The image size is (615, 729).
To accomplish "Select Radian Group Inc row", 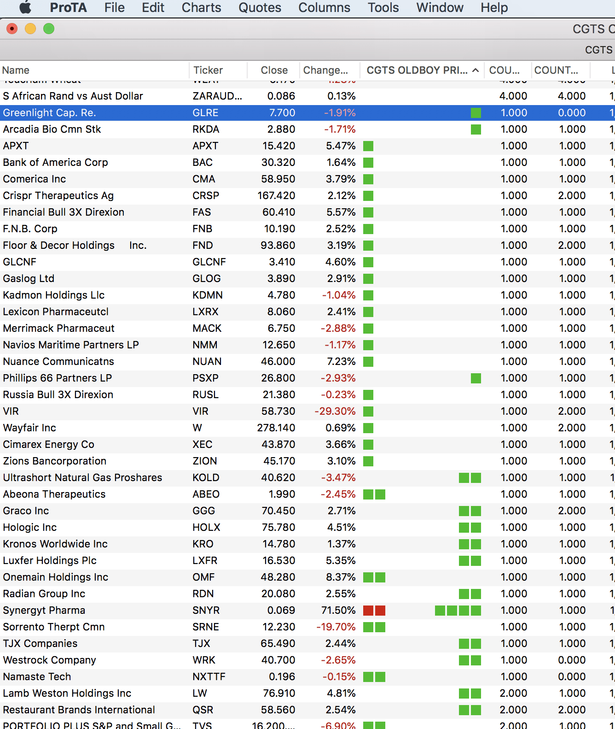I will click(x=307, y=594).
